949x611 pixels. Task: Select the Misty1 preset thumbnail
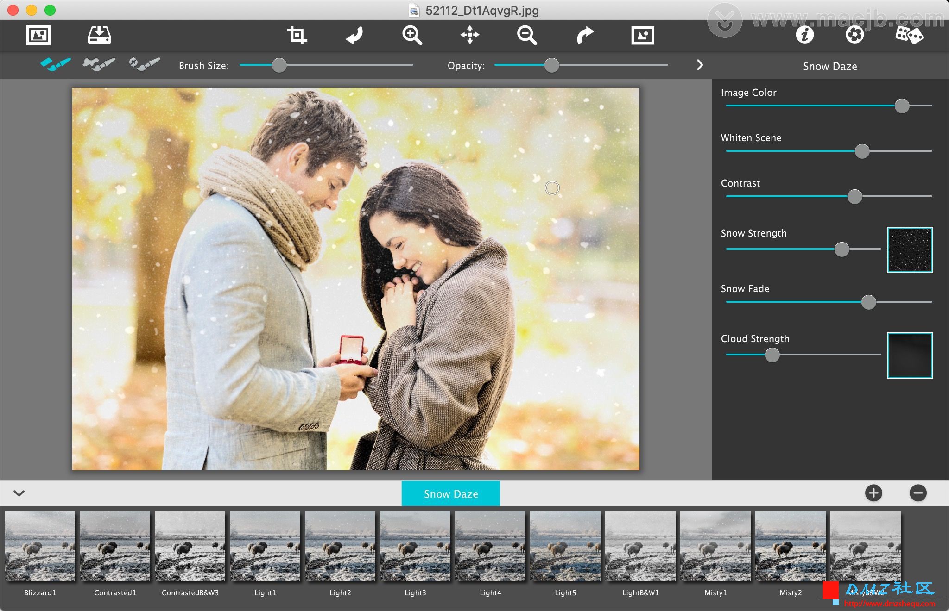[x=715, y=546]
